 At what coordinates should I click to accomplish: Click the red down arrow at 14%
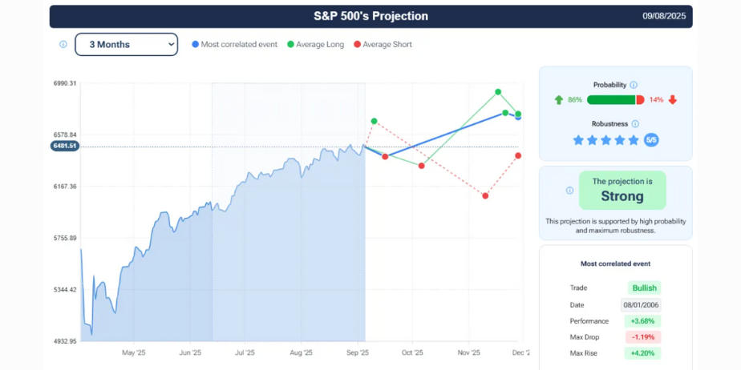pyautogui.click(x=673, y=100)
